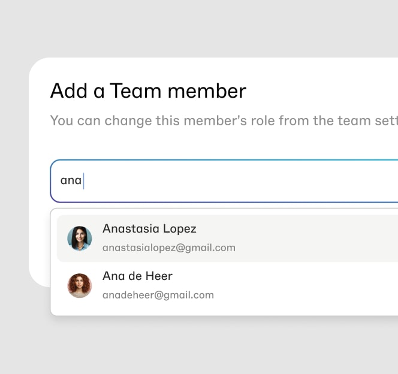Screen dimensions: 398x374
Task: Click the second suggestion row's empty area
Action: point(304,285)
